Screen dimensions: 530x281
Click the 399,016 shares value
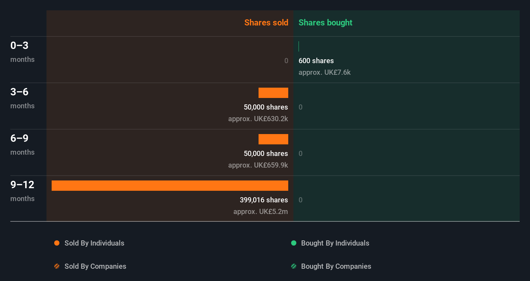pos(264,200)
